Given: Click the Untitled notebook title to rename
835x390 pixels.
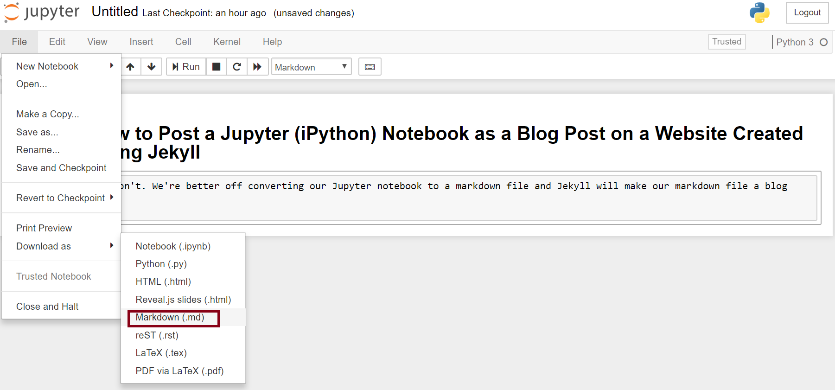Looking at the screenshot, I should [115, 12].
